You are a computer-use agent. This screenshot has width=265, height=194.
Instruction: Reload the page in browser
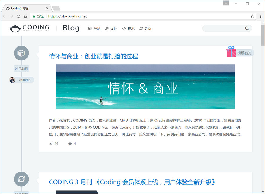[x=19, y=16]
